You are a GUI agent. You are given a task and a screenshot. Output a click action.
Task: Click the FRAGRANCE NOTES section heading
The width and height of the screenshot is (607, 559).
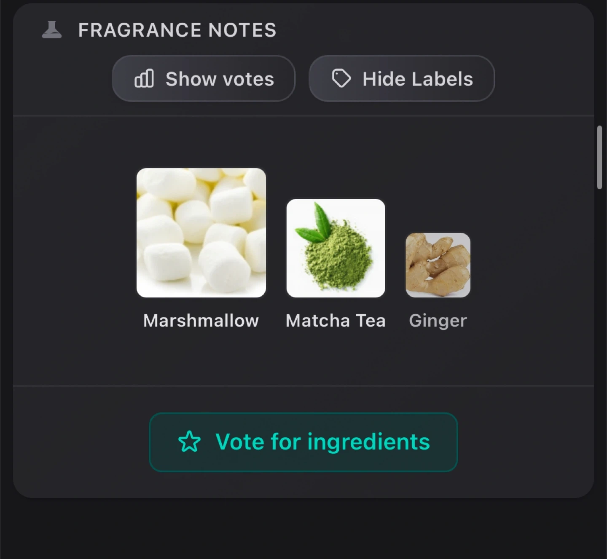[177, 30]
